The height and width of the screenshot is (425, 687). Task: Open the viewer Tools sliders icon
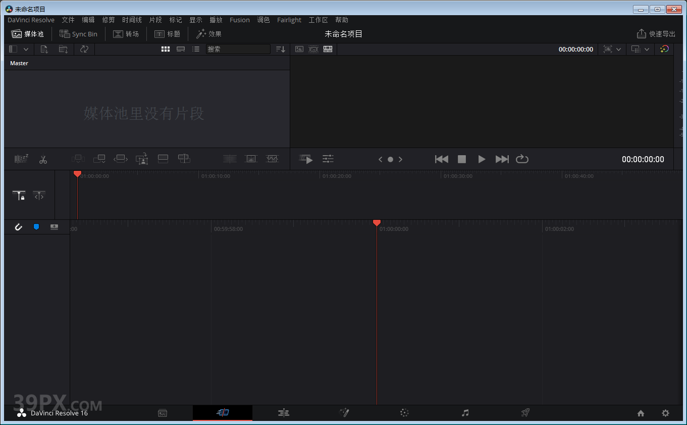(x=328, y=159)
